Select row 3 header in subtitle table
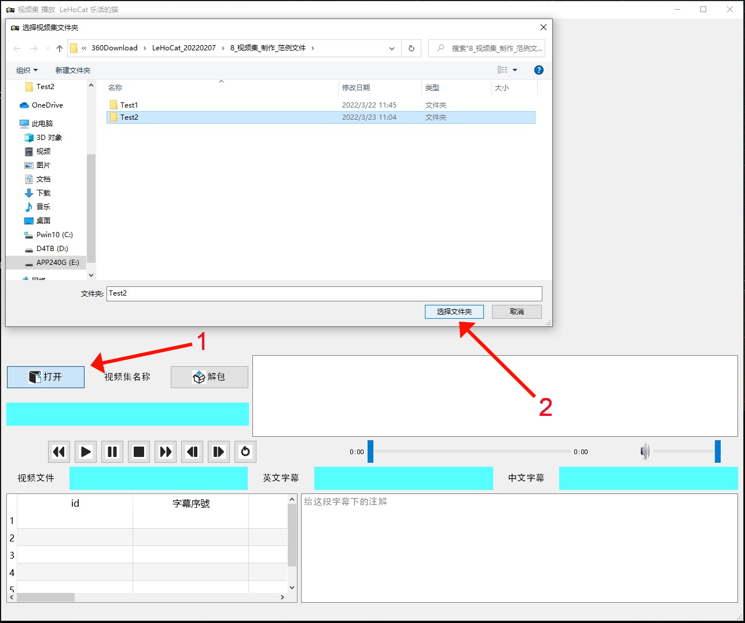The width and height of the screenshot is (745, 623). pos(12,555)
